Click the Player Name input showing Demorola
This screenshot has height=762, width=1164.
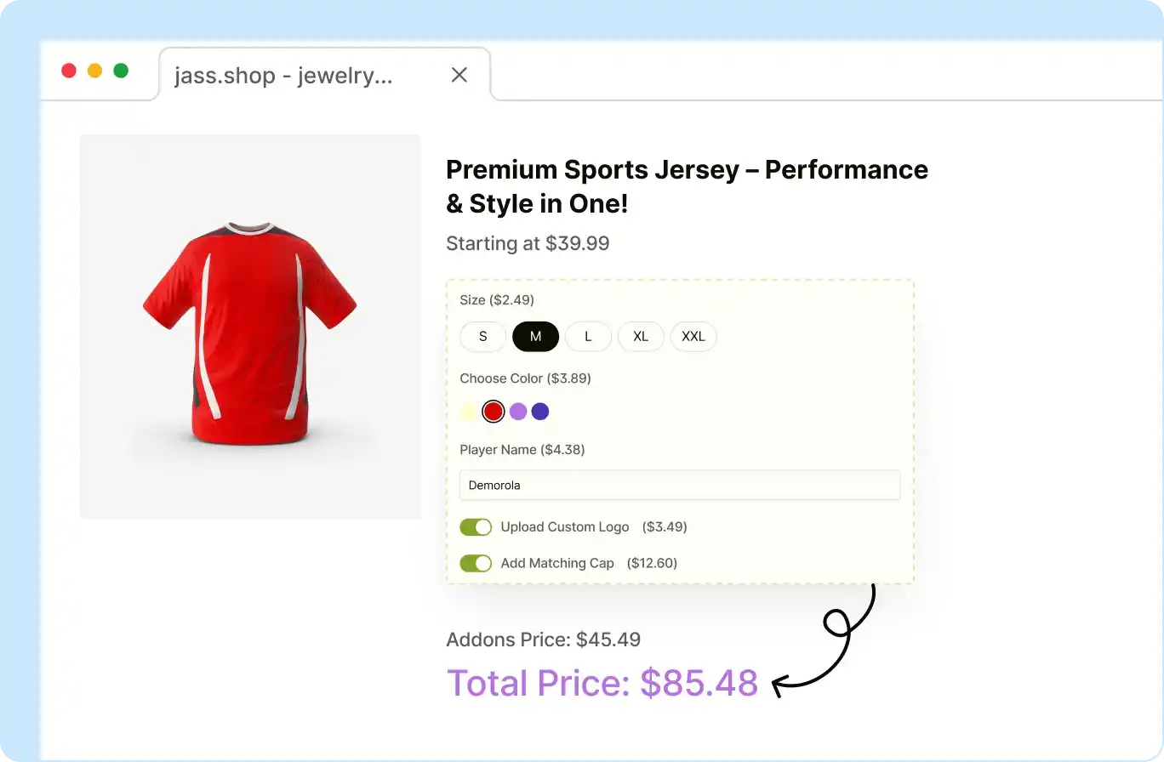click(679, 485)
